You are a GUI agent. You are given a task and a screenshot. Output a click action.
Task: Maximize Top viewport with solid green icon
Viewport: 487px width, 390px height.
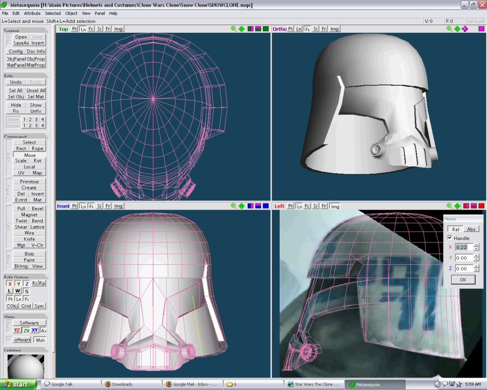click(266, 29)
